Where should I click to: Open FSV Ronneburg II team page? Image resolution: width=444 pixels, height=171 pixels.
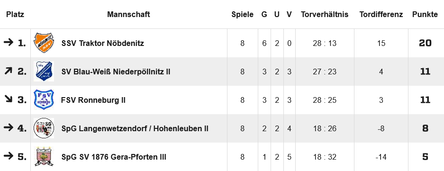coord(93,100)
